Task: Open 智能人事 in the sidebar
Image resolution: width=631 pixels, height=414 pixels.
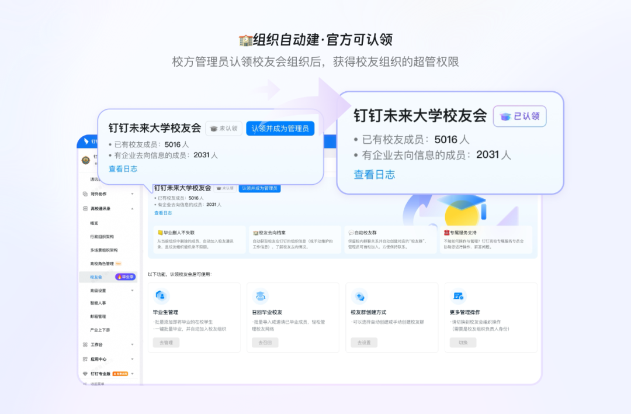Action: pos(98,303)
